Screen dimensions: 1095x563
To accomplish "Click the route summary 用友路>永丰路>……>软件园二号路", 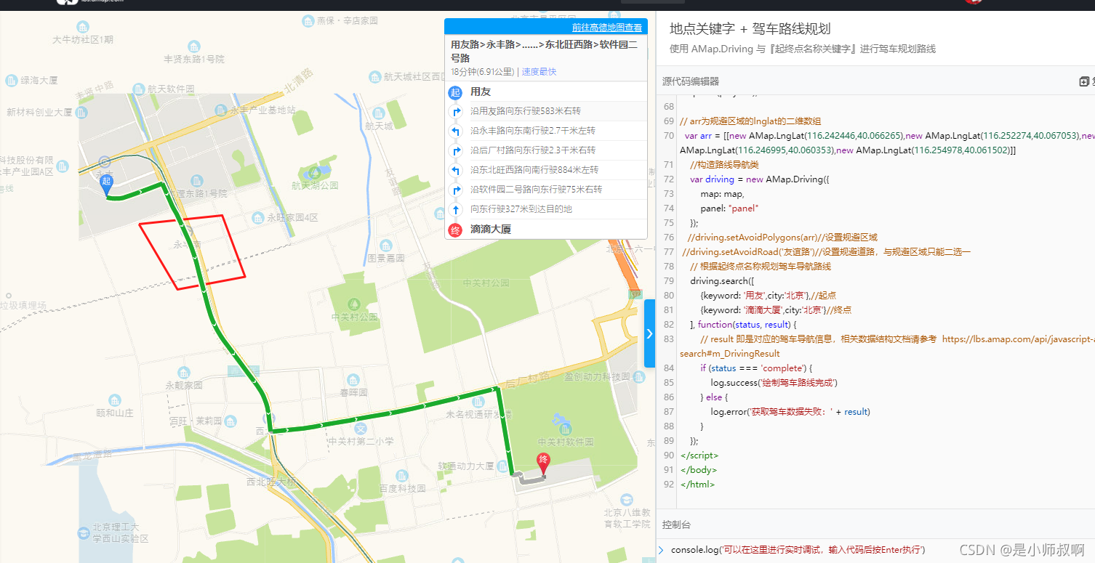I will click(x=544, y=51).
